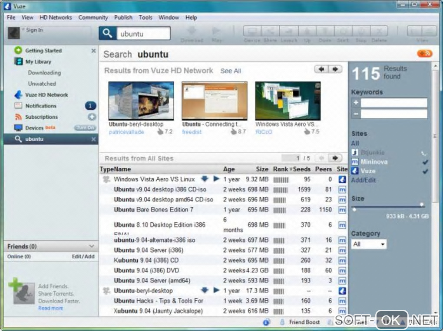Go to next page of All Sites results
Screen dimensions: 443x331
tap(335, 158)
